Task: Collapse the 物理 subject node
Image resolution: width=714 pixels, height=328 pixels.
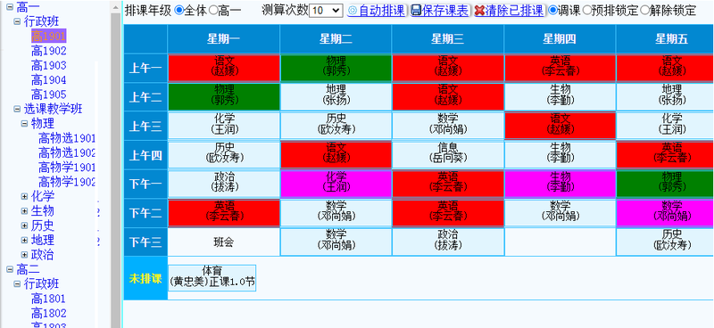Action: [25, 123]
